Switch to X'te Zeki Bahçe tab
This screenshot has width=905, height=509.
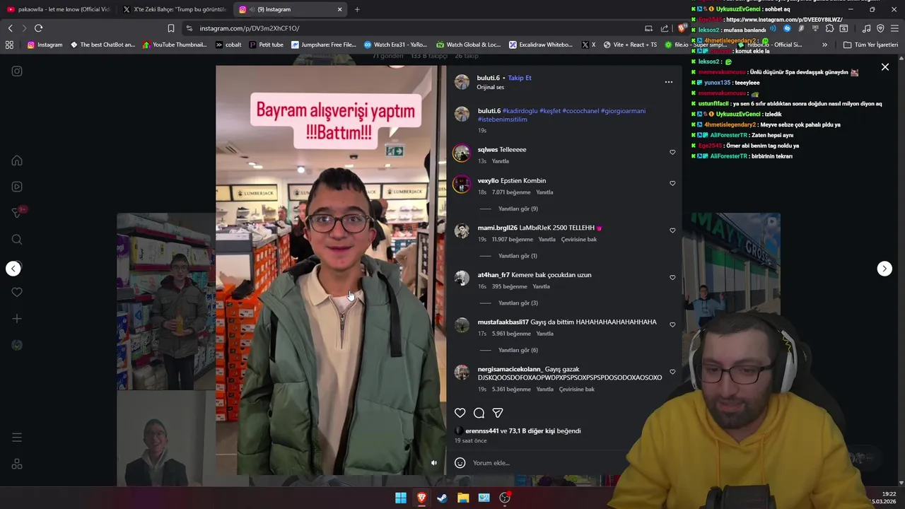[175, 9]
